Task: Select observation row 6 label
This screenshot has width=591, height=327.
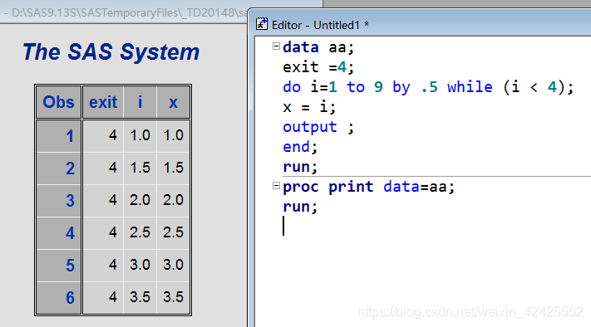Action: pyautogui.click(x=59, y=298)
